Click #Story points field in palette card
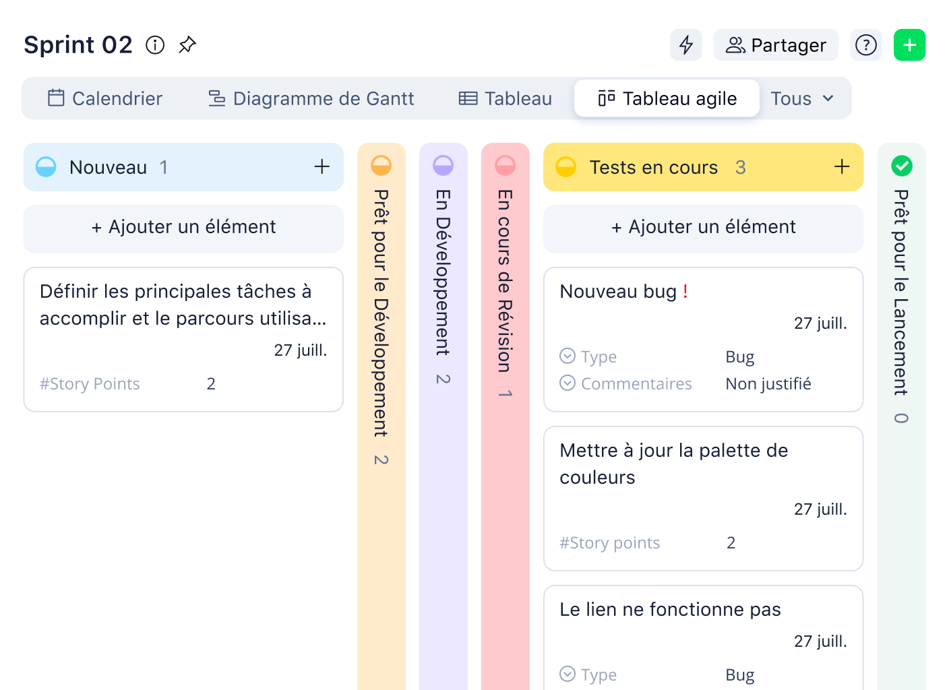Screen dimensions: 949x690 610,543
